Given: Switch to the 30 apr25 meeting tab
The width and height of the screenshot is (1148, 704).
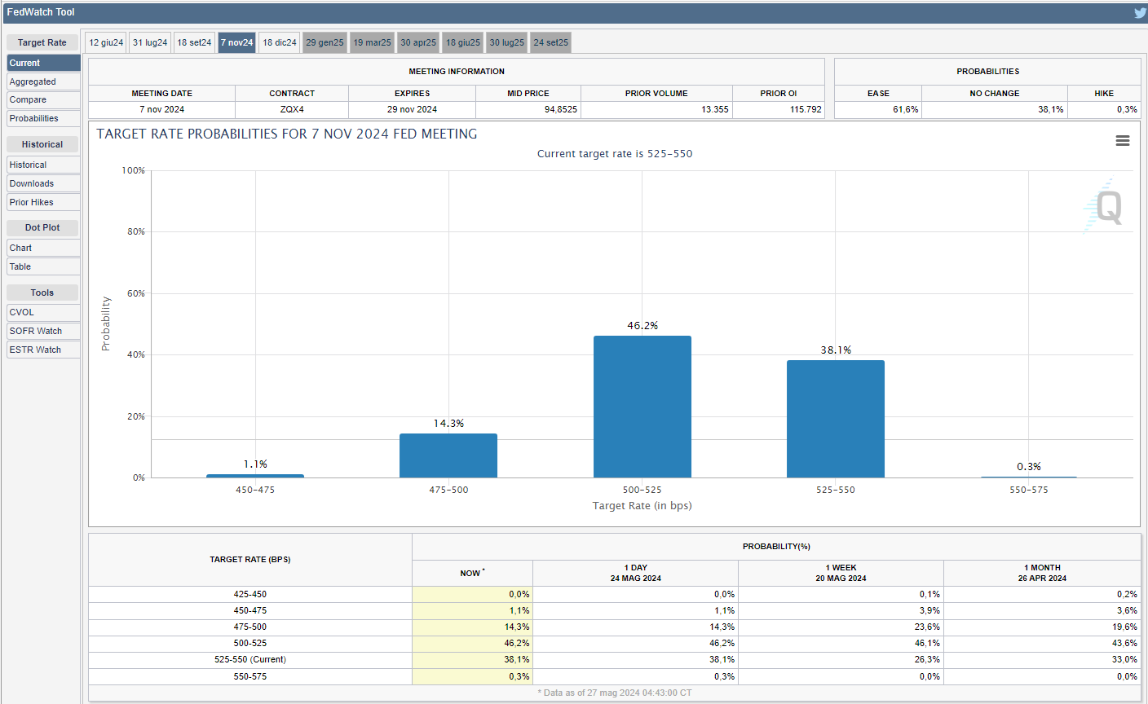Looking at the screenshot, I should pos(418,42).
